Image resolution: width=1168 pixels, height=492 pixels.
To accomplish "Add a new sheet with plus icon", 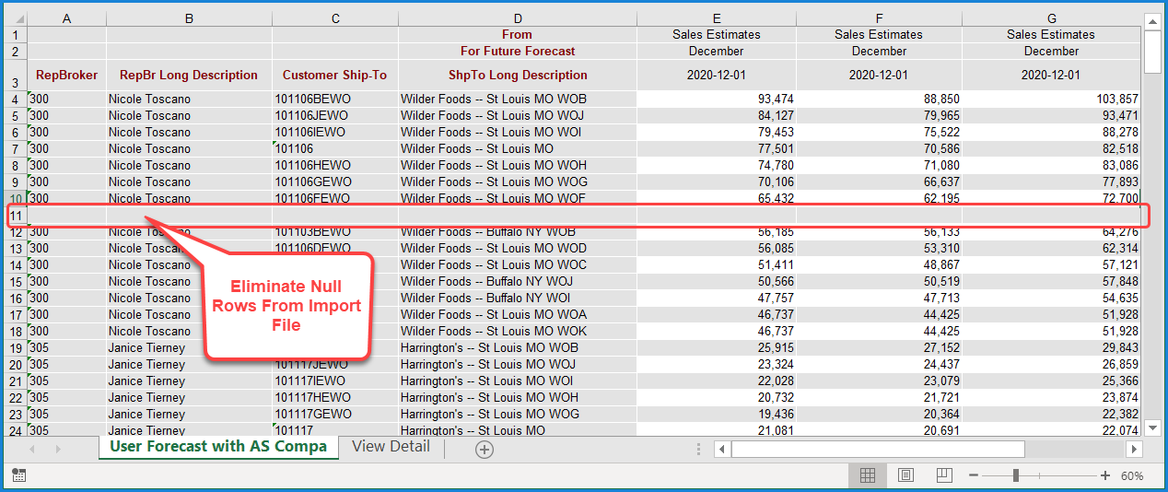I will pyautogui.click(x=485, y=449).
